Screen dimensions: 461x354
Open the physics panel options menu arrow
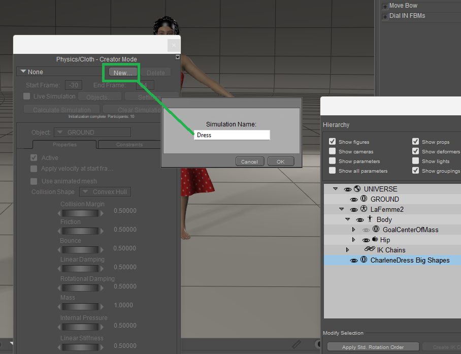[x=178, y=57]
